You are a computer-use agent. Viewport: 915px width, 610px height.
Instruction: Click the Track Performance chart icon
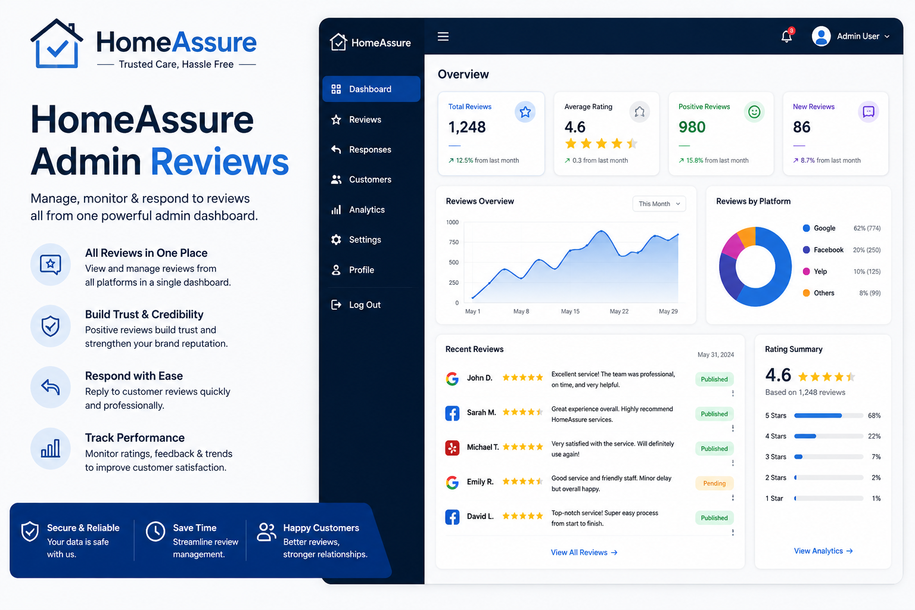coord(51,449)
